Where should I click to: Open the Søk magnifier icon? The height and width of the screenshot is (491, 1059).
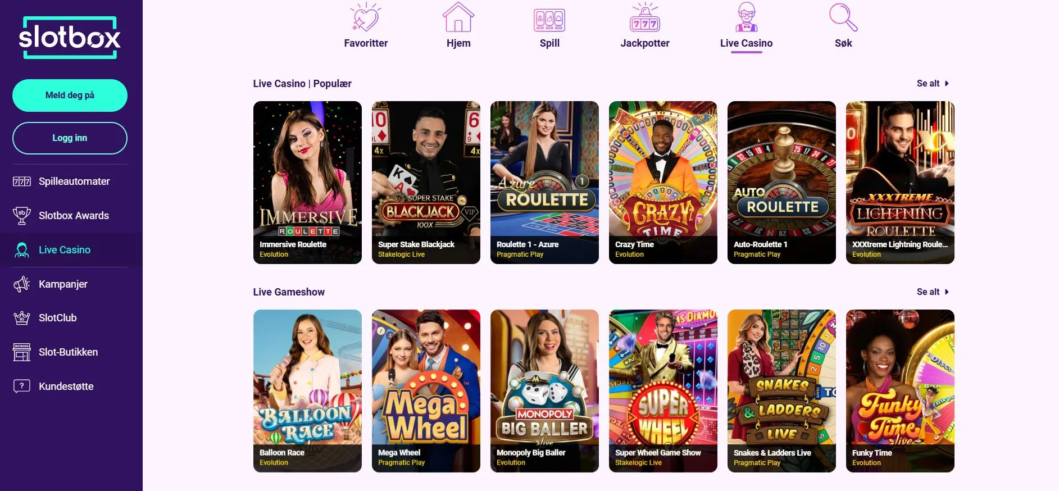tap(843, 17)
